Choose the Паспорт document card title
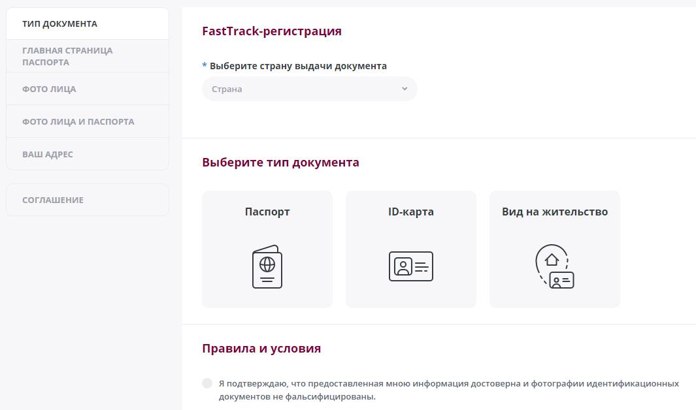Image resolution: width=696 pixels, height=410 pixels. 267,212
